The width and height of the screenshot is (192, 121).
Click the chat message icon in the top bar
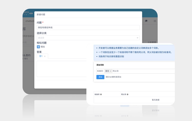point(146,21)
